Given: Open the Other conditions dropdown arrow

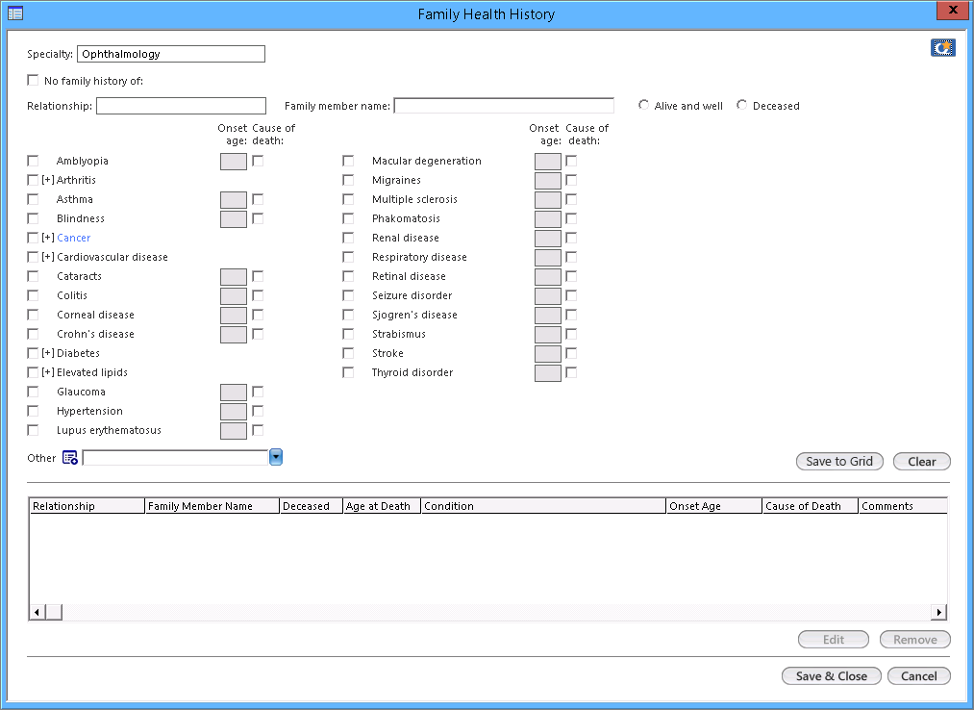Looking at the screenshot, I should pos(276,457).
